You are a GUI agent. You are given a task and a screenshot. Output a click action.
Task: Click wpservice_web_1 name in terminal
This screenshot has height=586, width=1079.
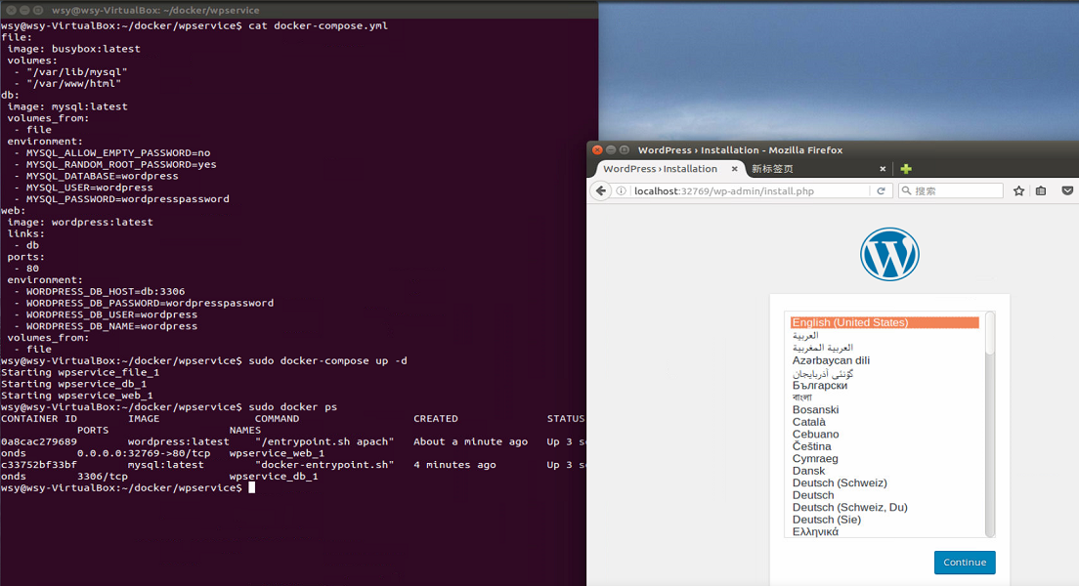point(277,453)
